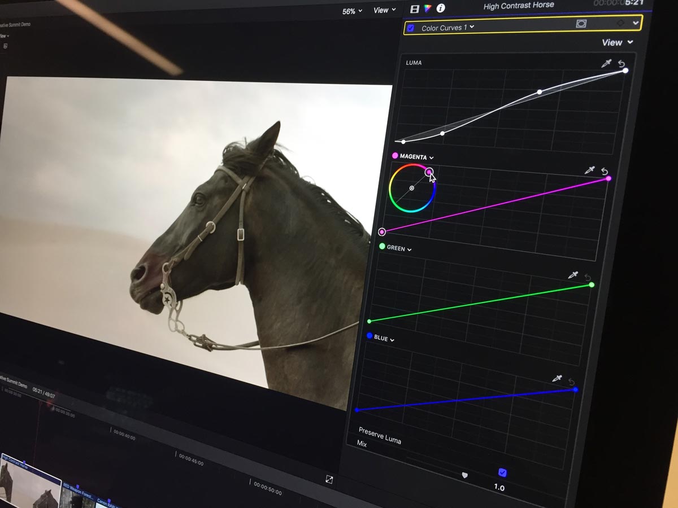Reset the Magenta curve with arrow icon
678x508 pixels.
605,171
